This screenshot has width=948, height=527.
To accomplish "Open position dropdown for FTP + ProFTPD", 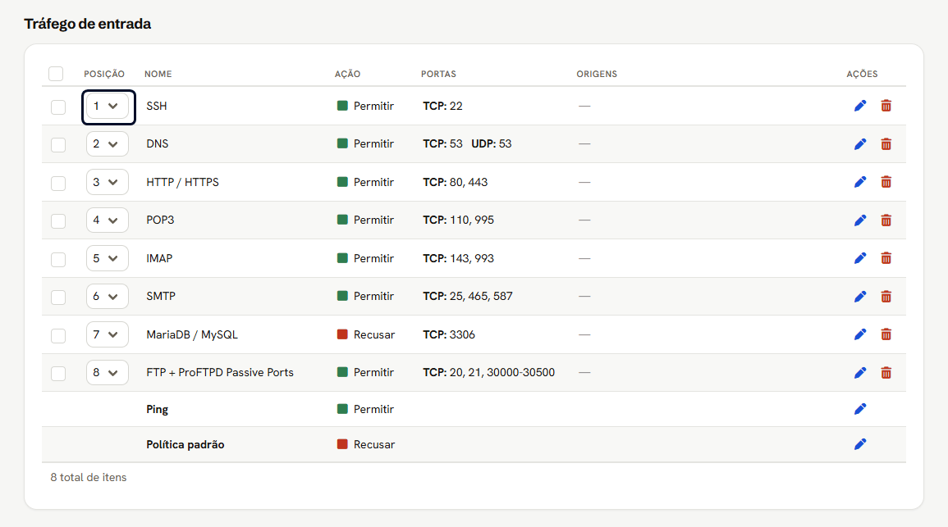I will coord(108,372).
